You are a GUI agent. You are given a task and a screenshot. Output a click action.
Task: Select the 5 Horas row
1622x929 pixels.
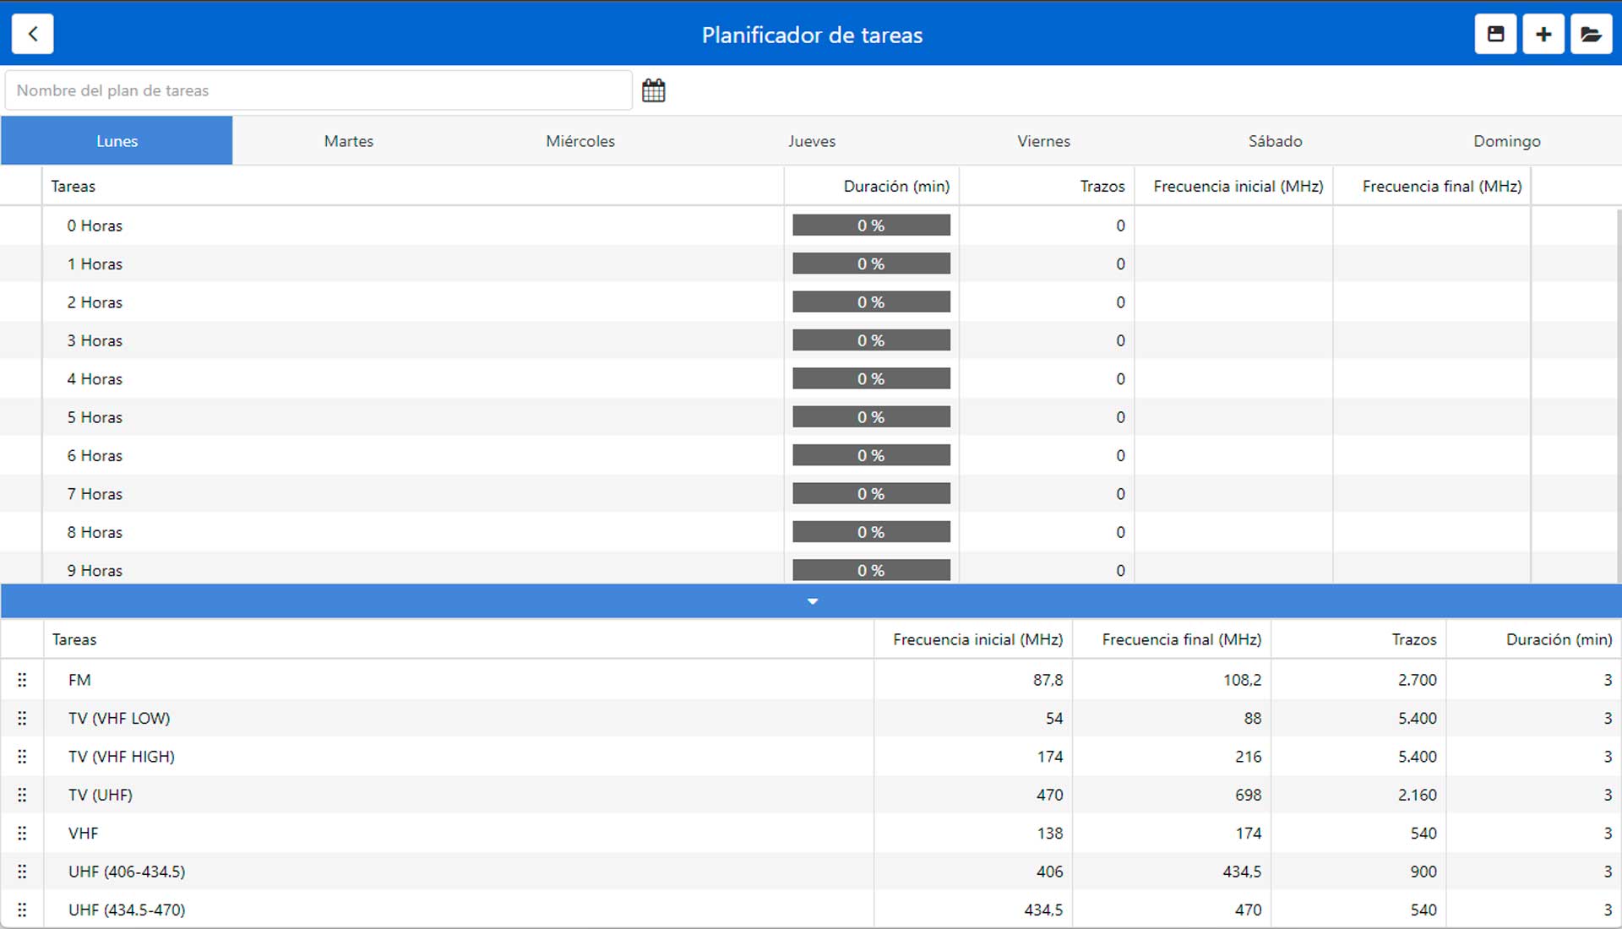pyautogui.click(x=808, y=417)
